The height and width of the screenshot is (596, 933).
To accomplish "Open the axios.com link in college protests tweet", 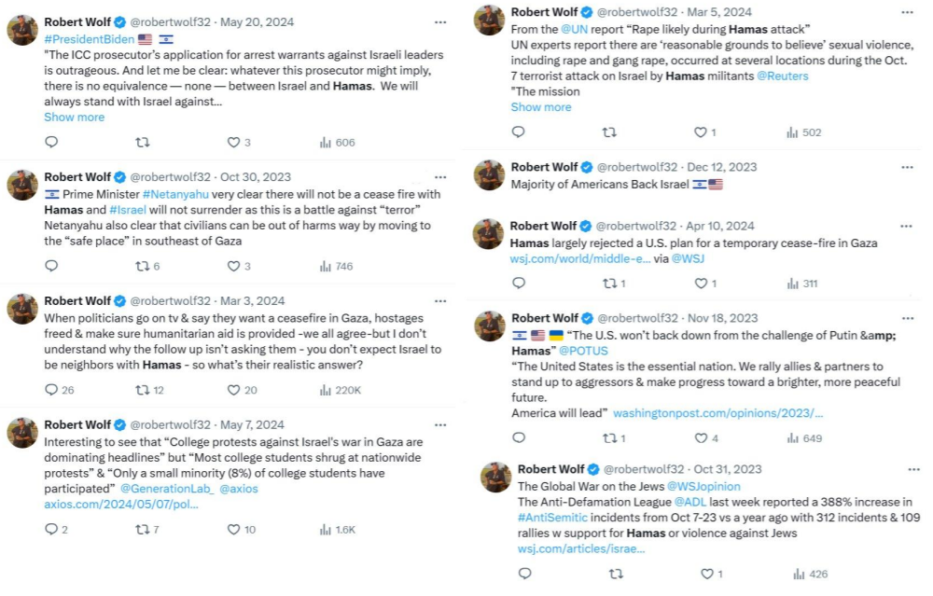I will click(121, 504).
